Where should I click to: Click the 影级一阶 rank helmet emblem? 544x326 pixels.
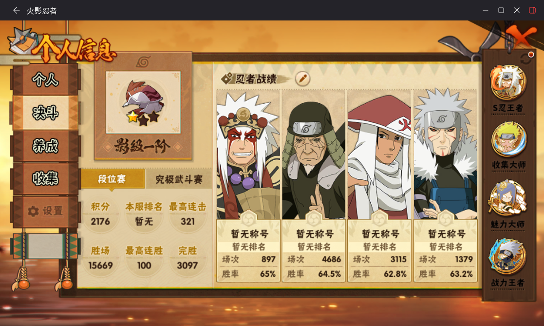tap(143, 102)
